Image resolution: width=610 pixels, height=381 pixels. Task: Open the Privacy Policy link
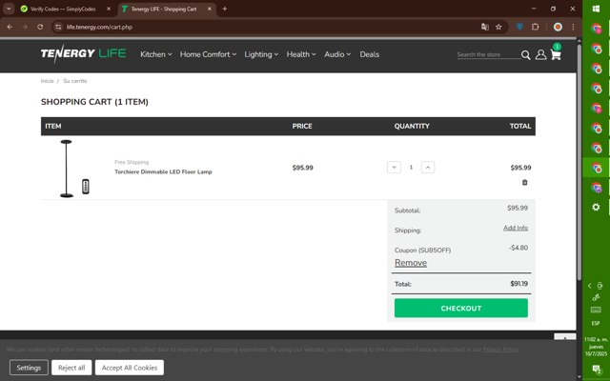(x=500, y=350)
